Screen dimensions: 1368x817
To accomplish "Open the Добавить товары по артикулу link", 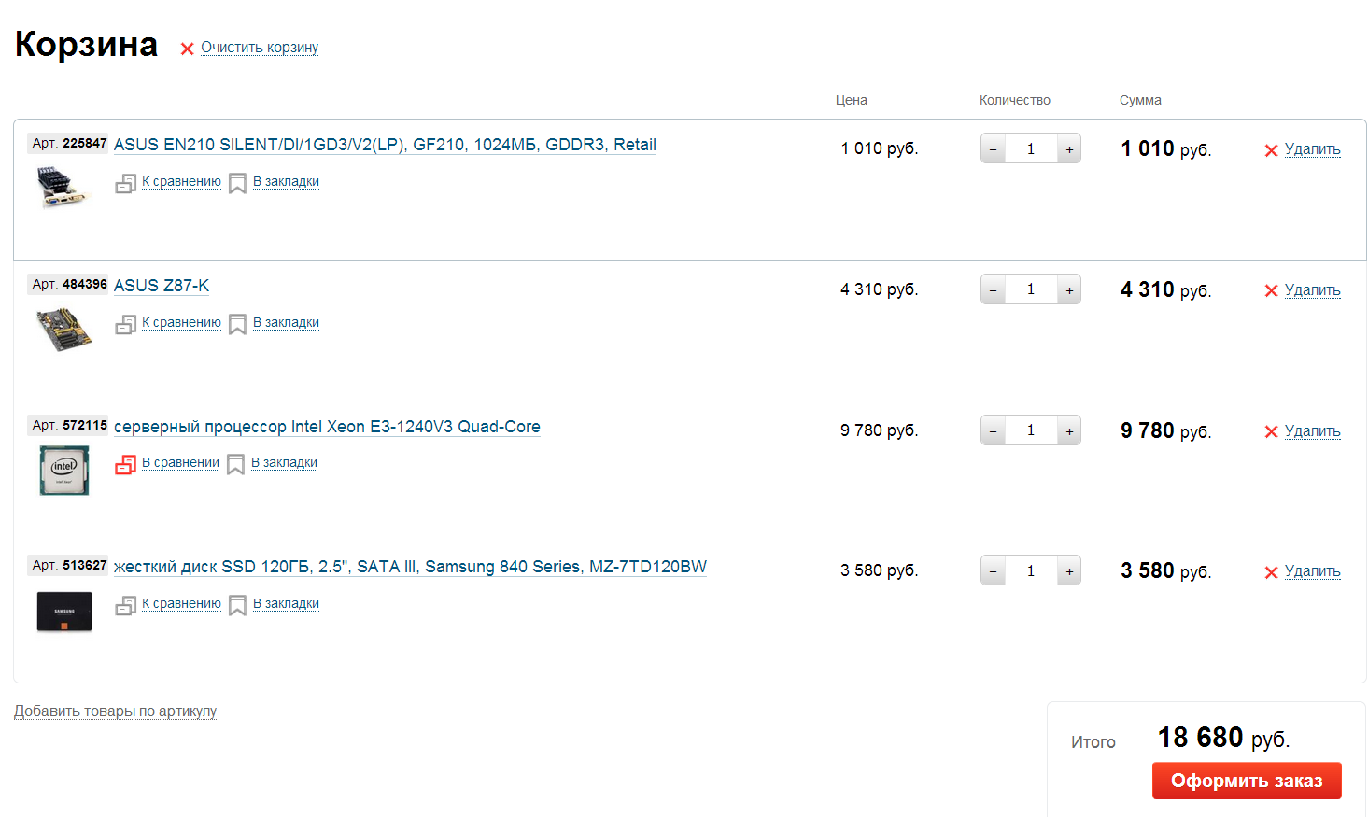I will click(x=115, y=711).
